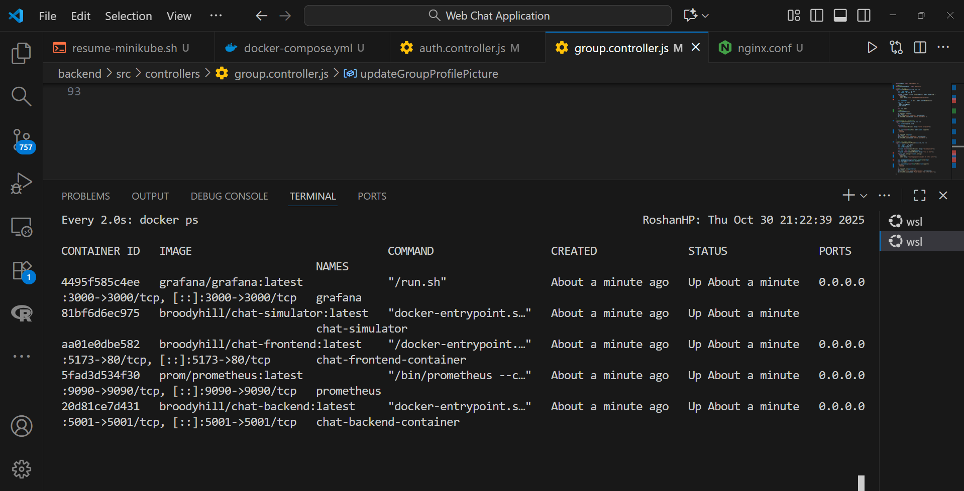The image size is (964, 491).
Task: Click the Search icon in the activity bar
Action: tap(21, 96)
